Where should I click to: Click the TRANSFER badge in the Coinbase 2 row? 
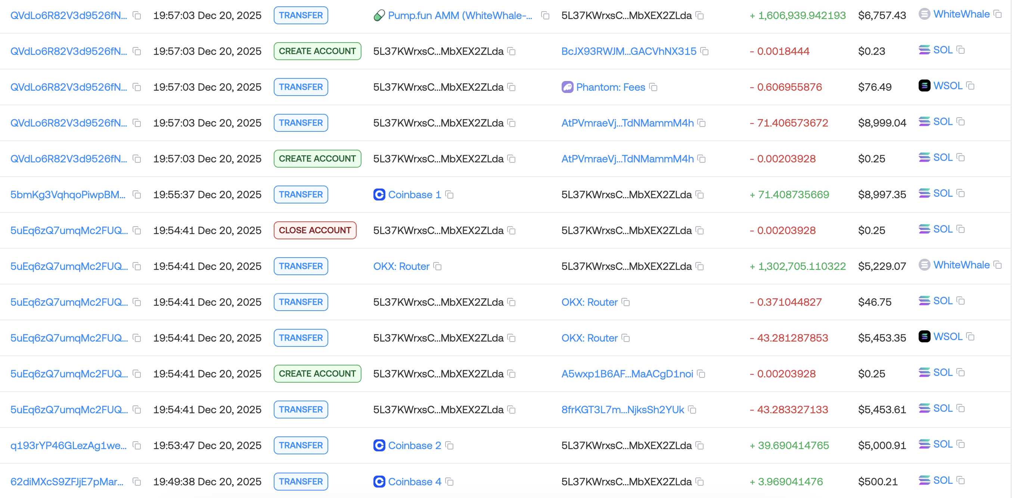(301, 445)
